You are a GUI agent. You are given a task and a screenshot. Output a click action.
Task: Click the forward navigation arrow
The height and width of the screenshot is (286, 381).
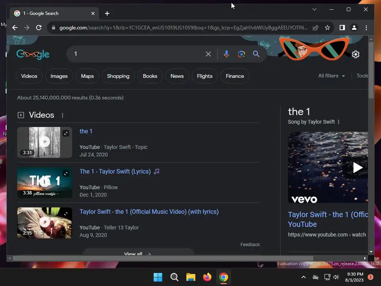pos(27,28)
